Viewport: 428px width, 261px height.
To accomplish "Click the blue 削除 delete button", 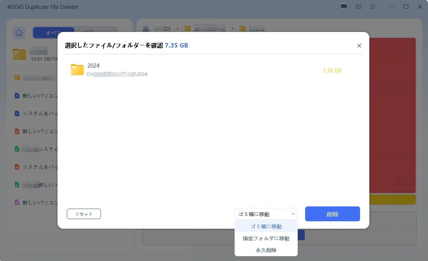I will [332, 214].
